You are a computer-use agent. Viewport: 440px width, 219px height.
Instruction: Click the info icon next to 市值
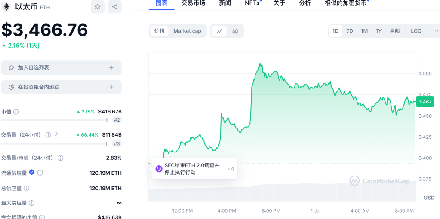16,112
